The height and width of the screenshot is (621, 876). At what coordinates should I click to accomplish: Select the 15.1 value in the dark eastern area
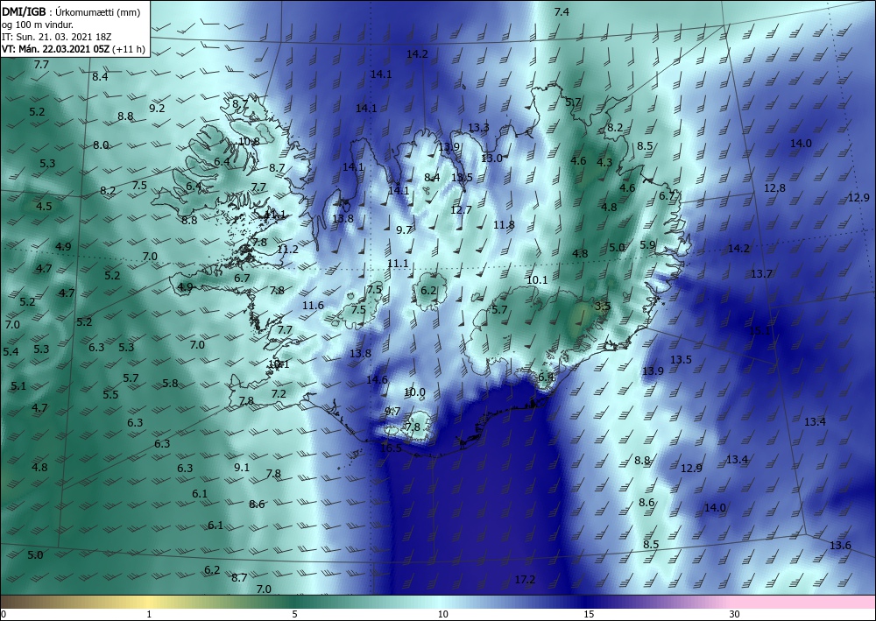(759, 330)
